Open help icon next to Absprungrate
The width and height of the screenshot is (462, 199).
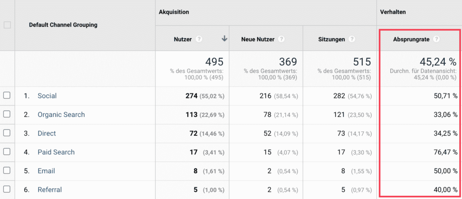click(x=436, y=39)
